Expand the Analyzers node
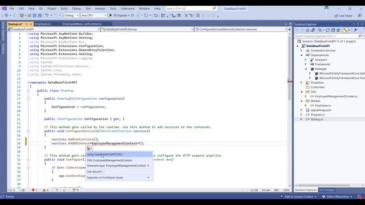 pyautogui.click(x=306, y=60)
